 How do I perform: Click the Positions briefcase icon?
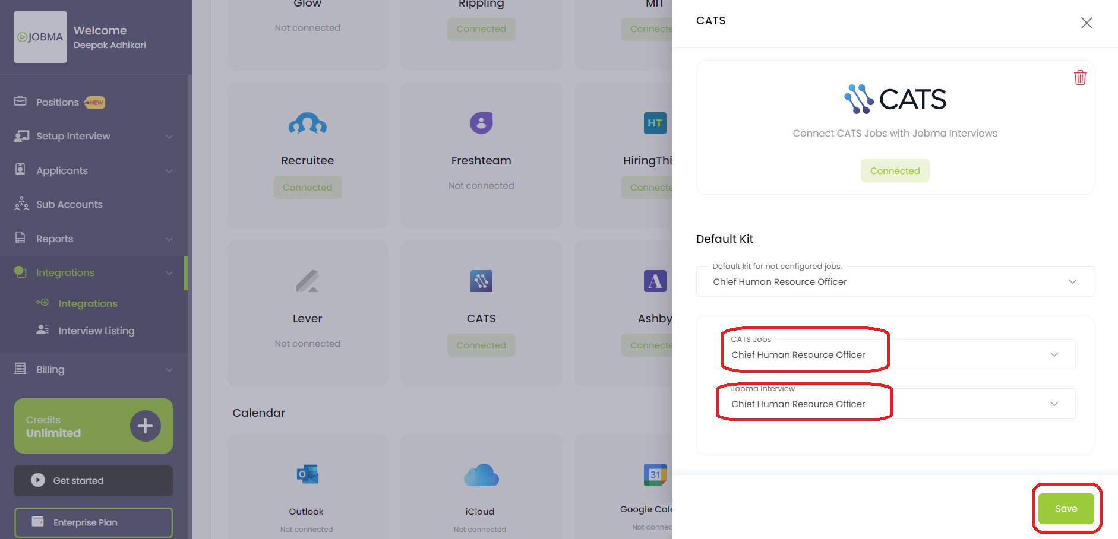(20, 102)
